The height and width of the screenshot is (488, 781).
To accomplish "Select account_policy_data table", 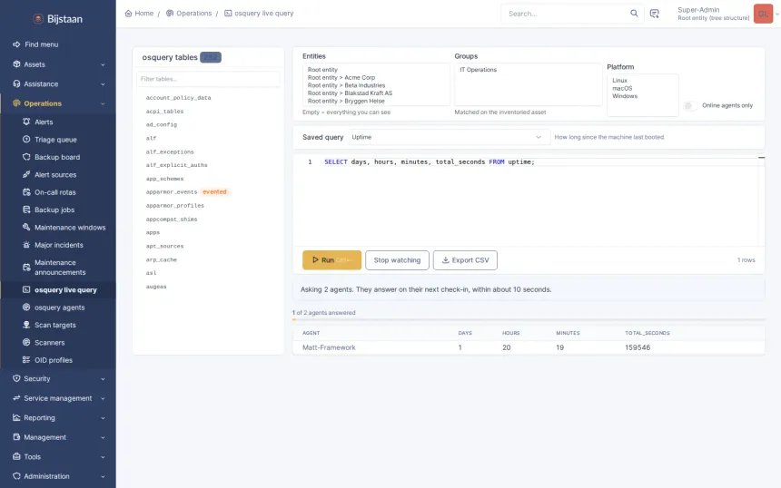I will tap(178, 97).
